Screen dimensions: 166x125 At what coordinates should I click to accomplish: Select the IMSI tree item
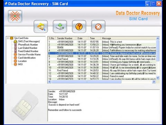coord(20,64)
